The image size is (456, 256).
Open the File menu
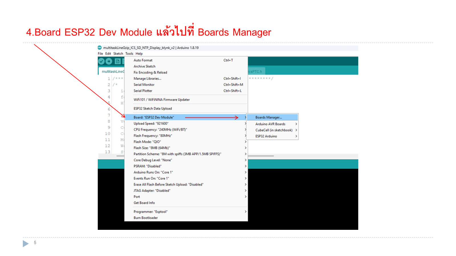tap(100, 53)
